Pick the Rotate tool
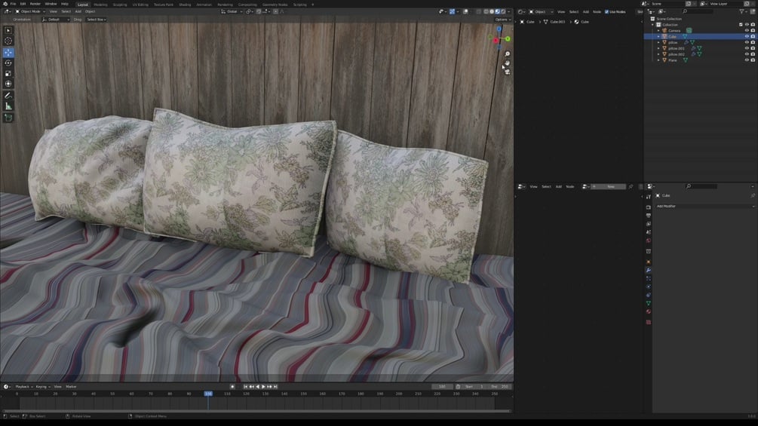Screen dimensions: 758x426 (8, 63)
